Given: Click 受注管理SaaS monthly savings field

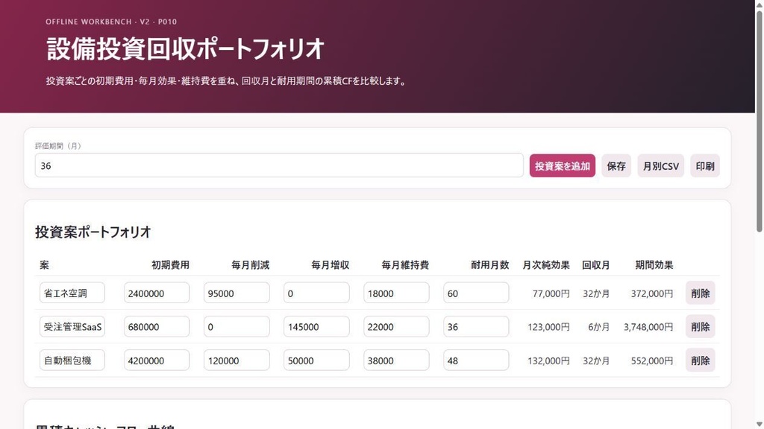Looking at the screenshot, I should coord(237,327).
